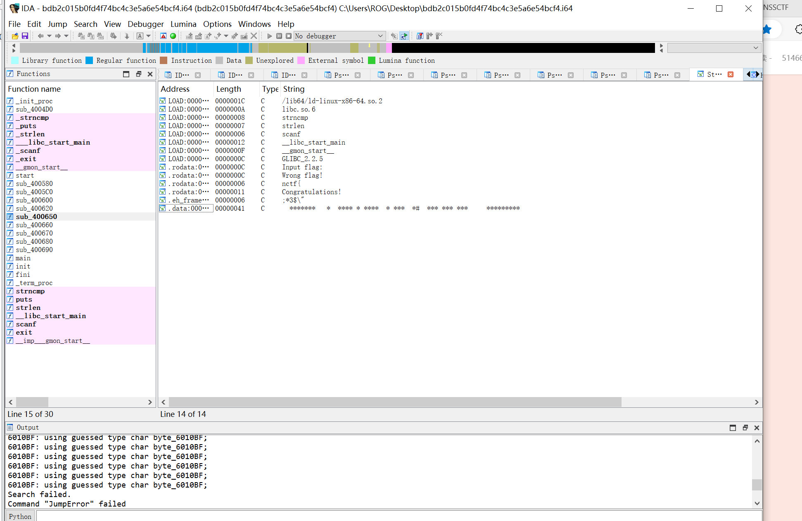The image size is (802, 521).
Task: Click the Python command input field
Action: pyautogui.click(x=399, y=516)
